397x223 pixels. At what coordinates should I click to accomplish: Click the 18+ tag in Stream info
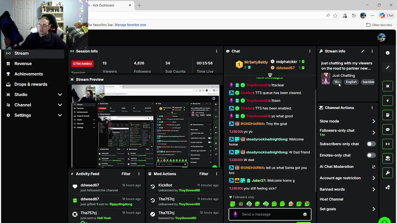tap(337, 82)
